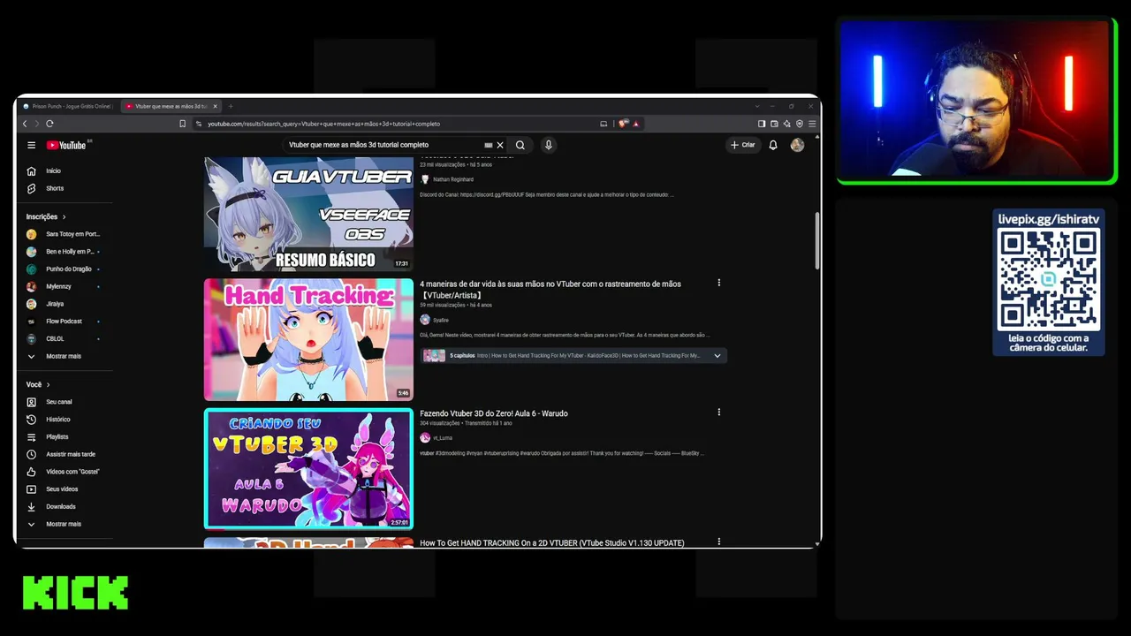Open the notifications bell
1131x636 pixels.
coord(773,145)
